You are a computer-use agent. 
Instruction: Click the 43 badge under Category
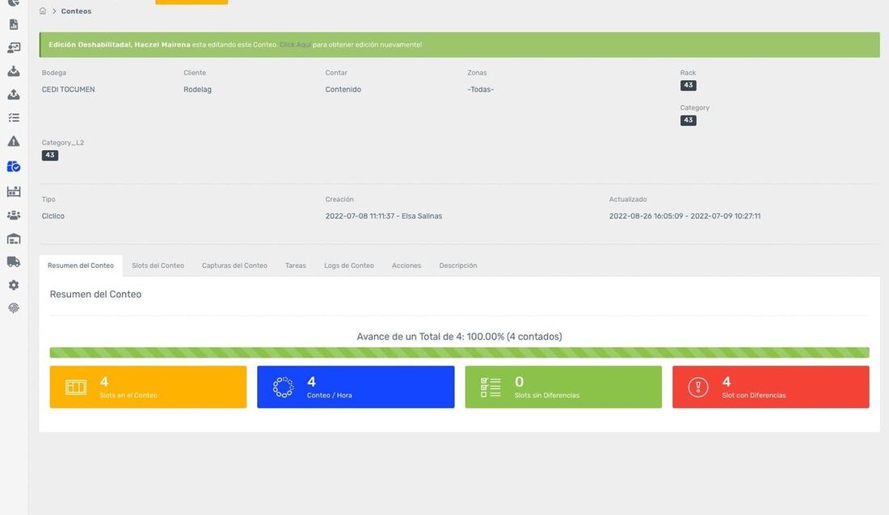[x=689, y=120]
